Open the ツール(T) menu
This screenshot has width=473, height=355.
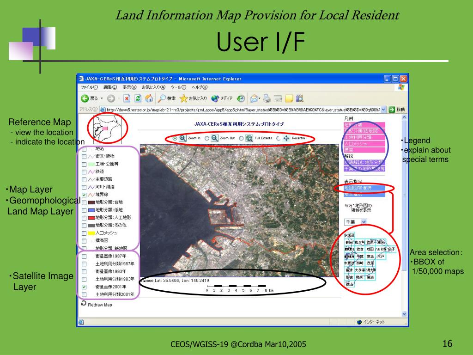pyautogui.click(x=178, y=87)
